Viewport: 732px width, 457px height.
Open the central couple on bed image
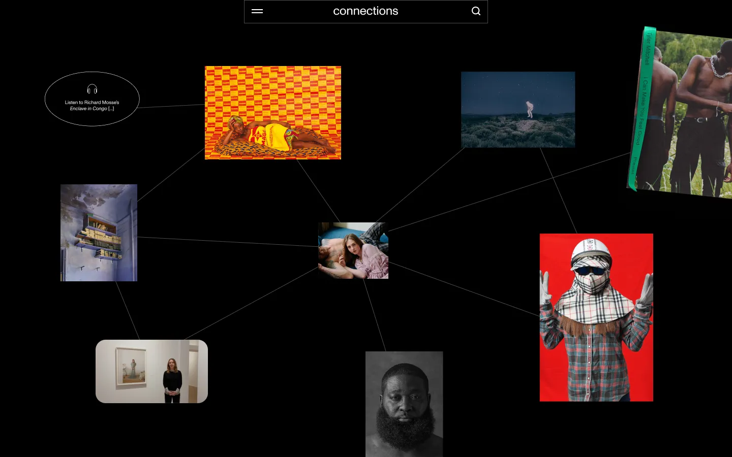(353, 250)
